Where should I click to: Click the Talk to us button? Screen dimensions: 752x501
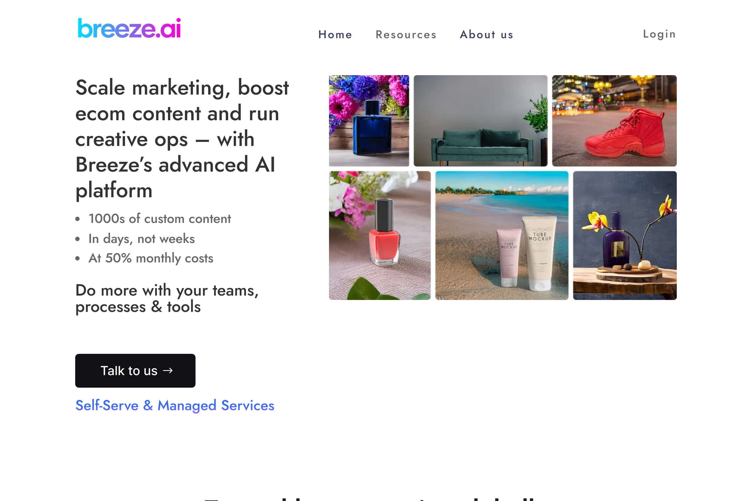(x=135, y=371)
